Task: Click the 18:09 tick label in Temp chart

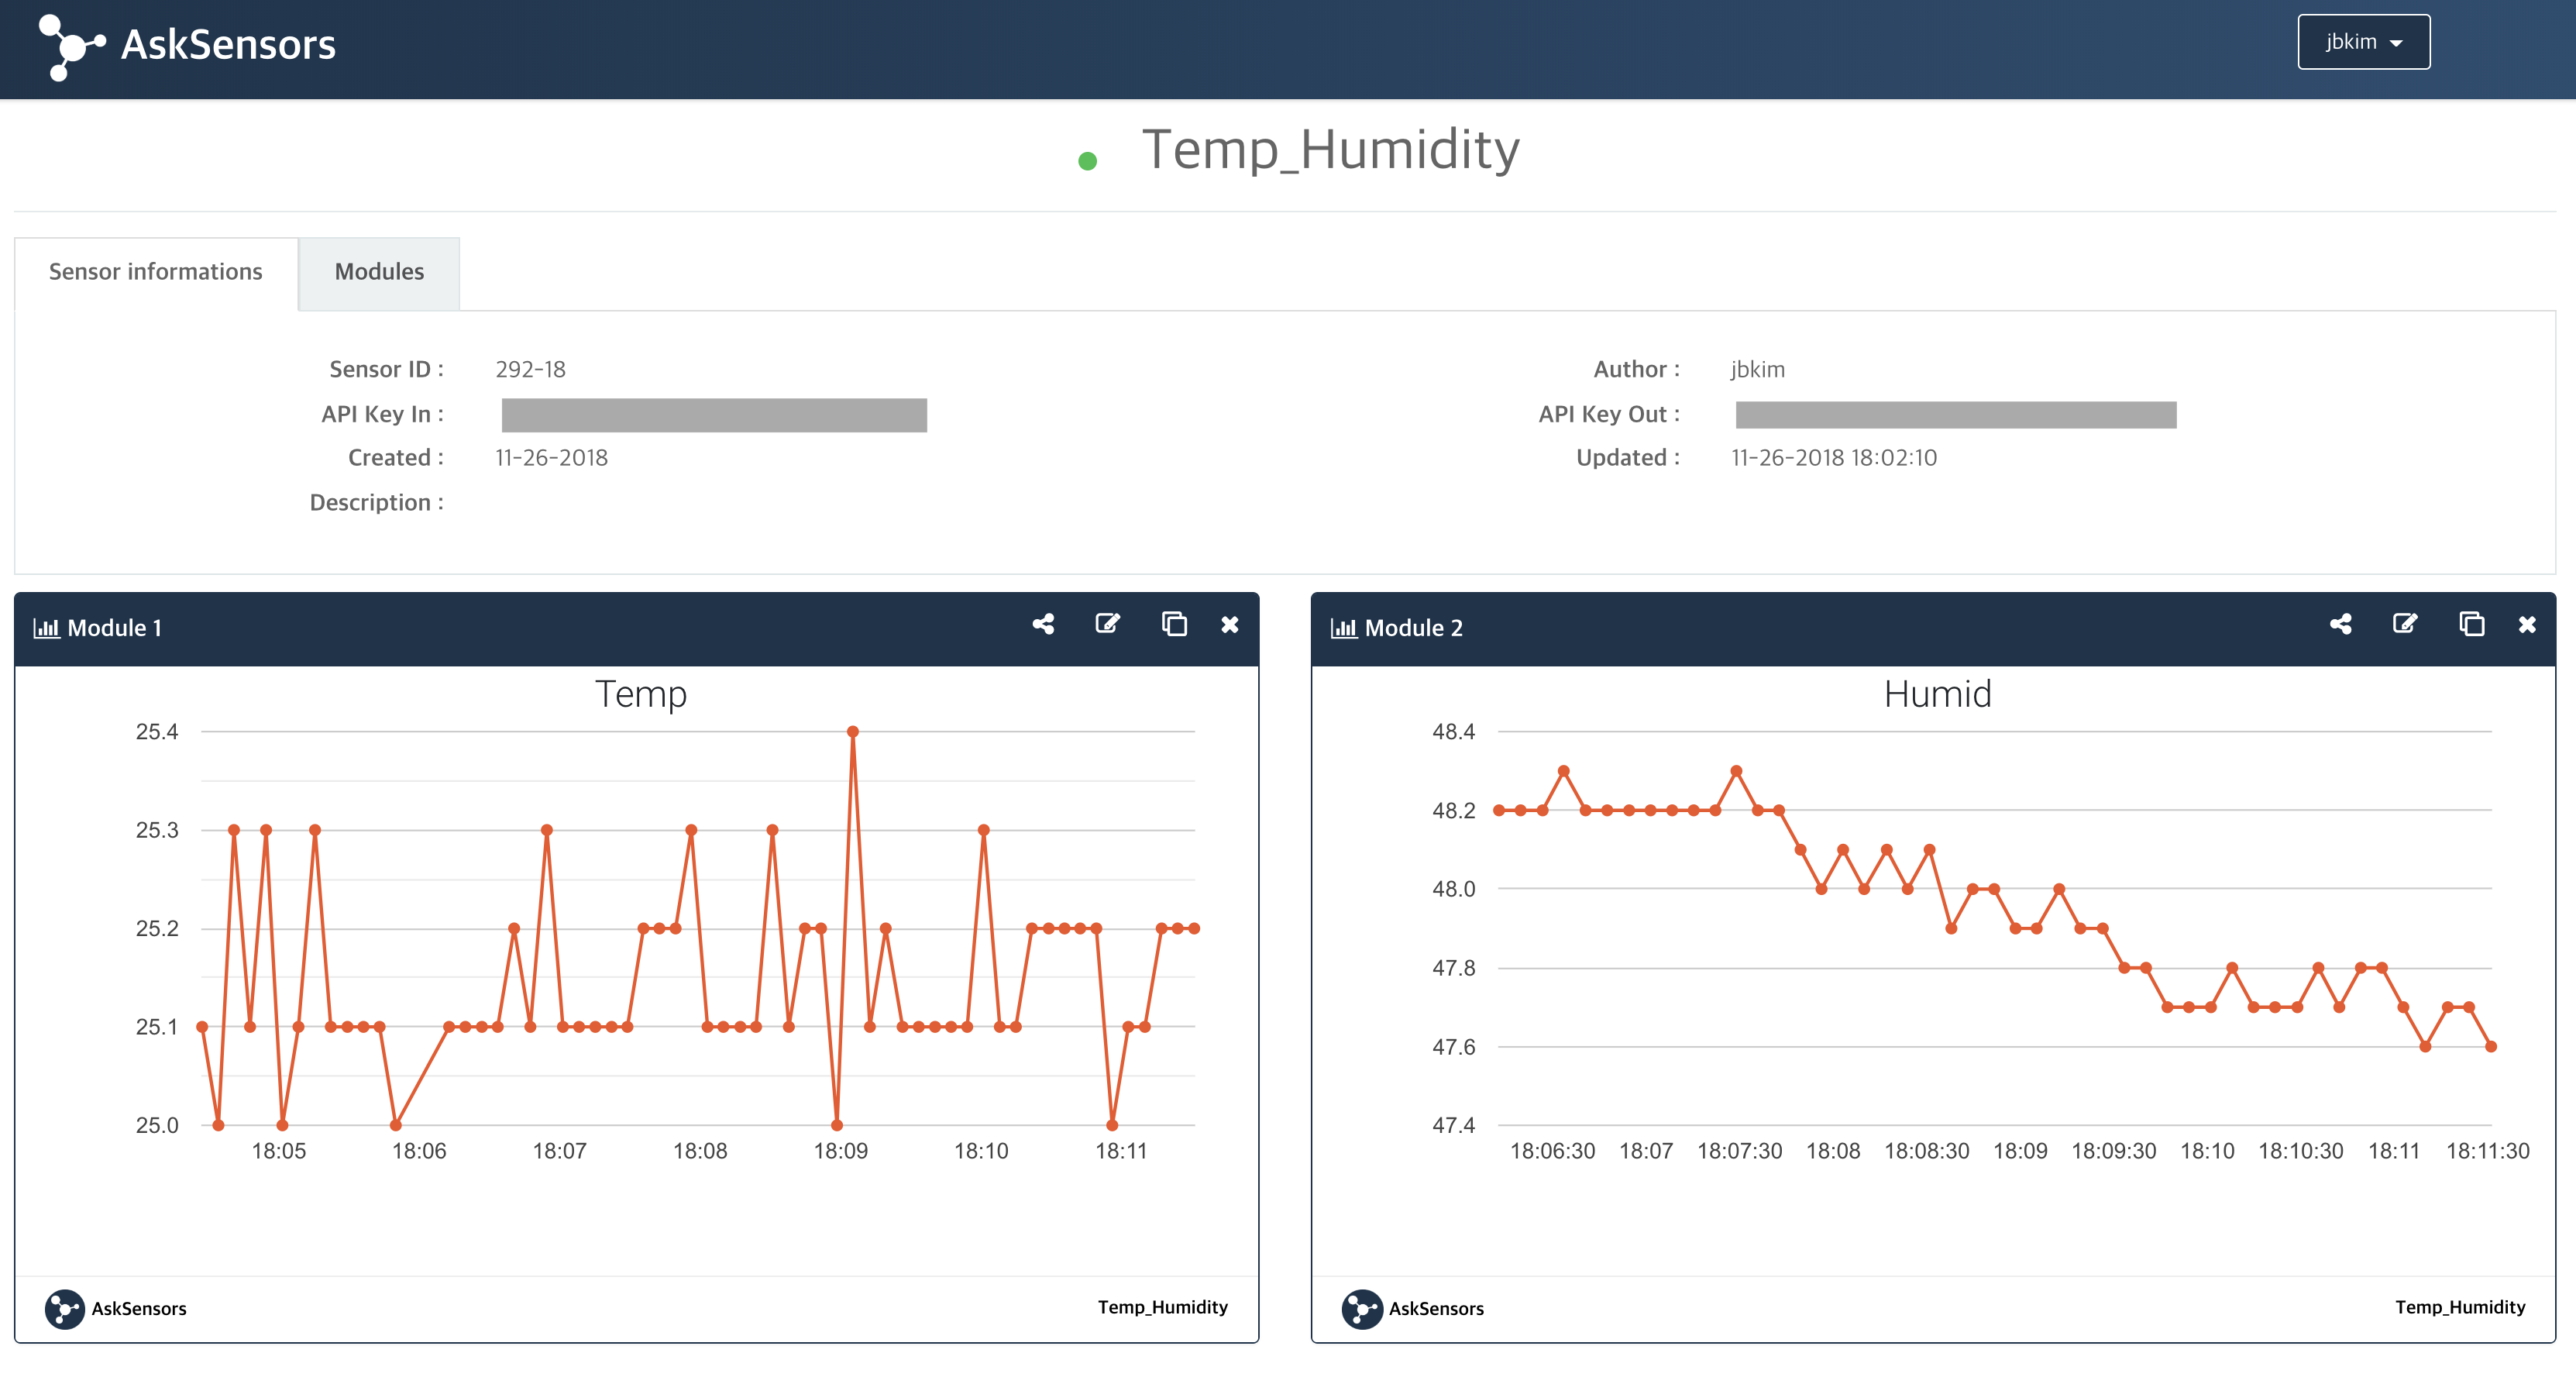Action: click(841, 1151)
